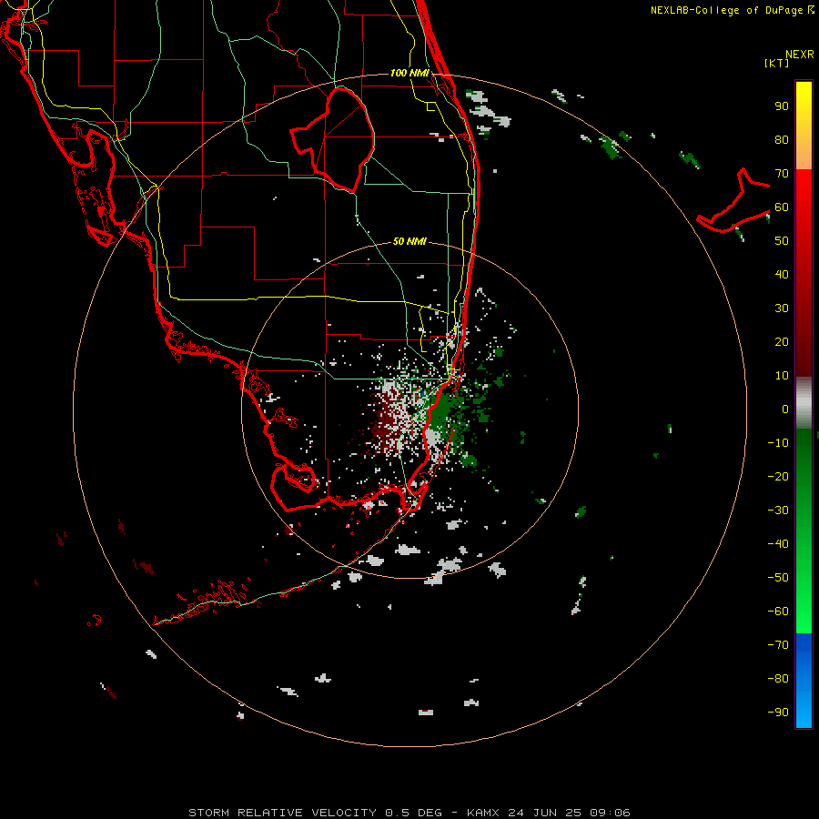Click the negative -90 scale value
Image resolution: width=819 pixels, height=819 pixels.
click(x=778, y=712)
